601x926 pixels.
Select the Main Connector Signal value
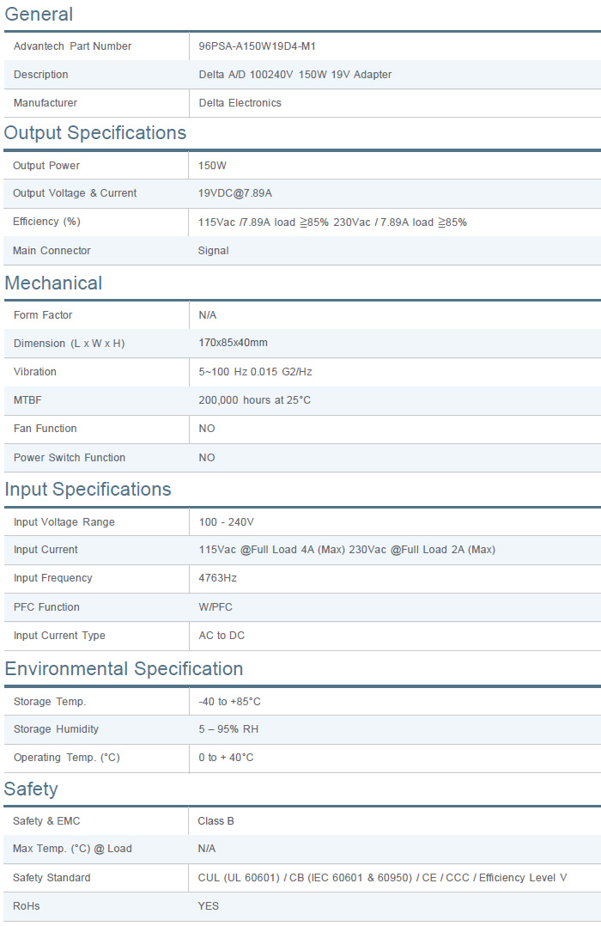click(x=213, y=251)
